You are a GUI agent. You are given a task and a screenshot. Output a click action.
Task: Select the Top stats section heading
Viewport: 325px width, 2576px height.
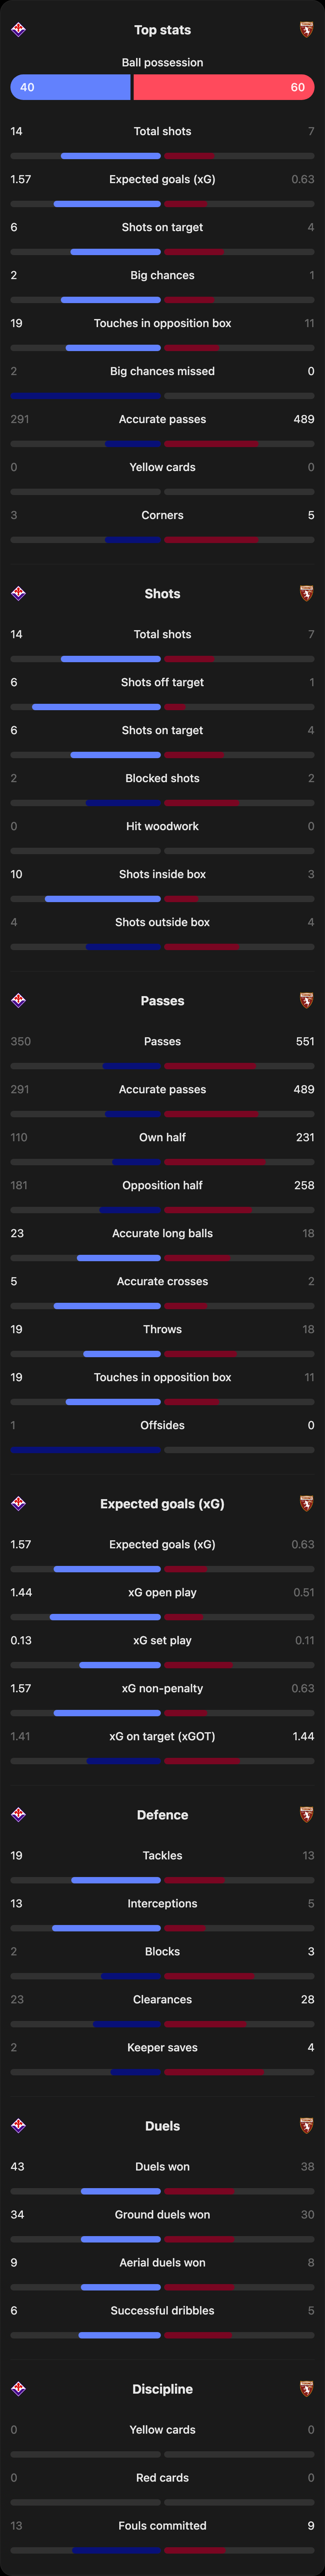[x=162, y=30]
